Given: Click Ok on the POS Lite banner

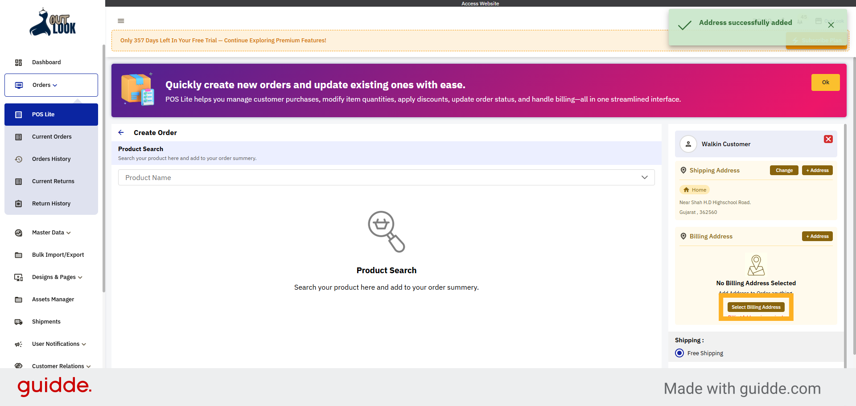Looking at the screenshot, I should pos(825,82).
